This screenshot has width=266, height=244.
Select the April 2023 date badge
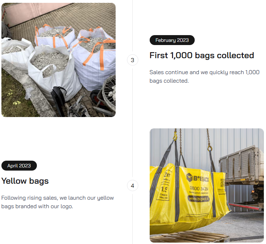pos(19,166)
